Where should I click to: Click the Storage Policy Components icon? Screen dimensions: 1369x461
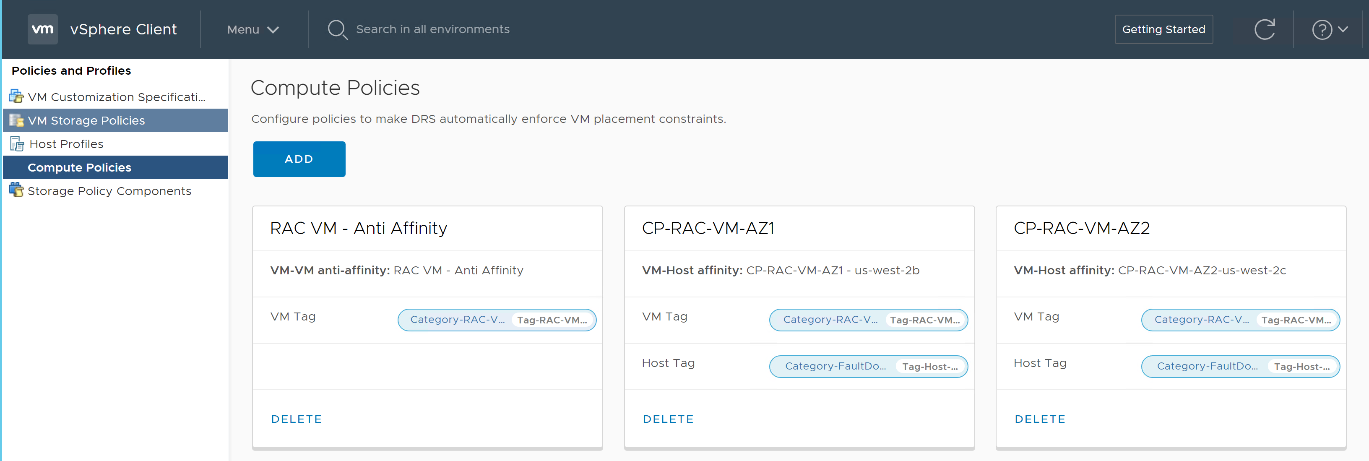(16, 190)
